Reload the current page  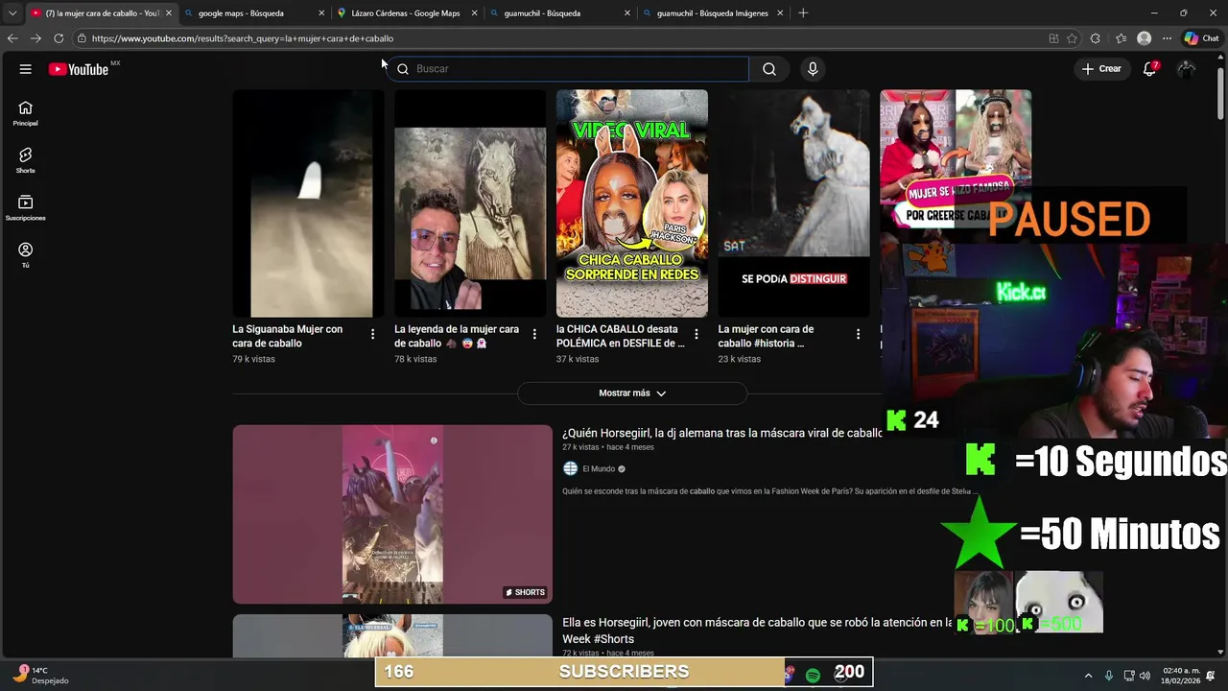coord(59,38)
